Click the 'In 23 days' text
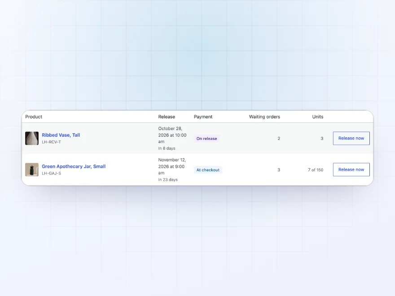The image size is (395, 296). (x=168, y=180)
